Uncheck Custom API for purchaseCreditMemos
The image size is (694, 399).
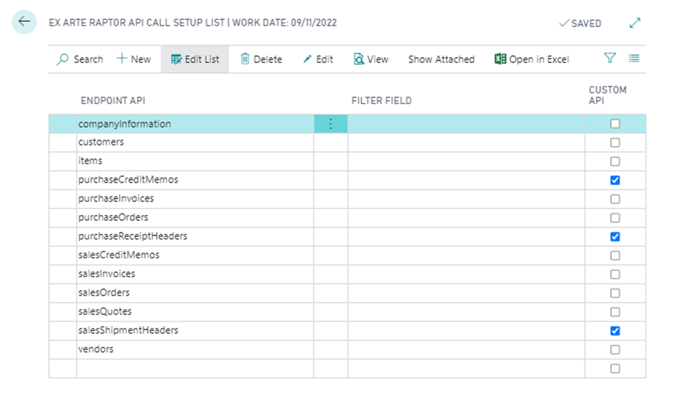pyautogui.click(x=615, y=180)
